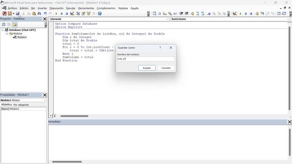Close the Inmediato window panel
This screenshot has width=292, height=164.
click(290, 122)
